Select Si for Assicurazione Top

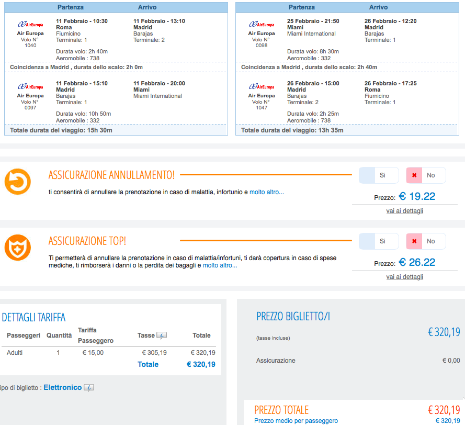(x=379, y=241)
